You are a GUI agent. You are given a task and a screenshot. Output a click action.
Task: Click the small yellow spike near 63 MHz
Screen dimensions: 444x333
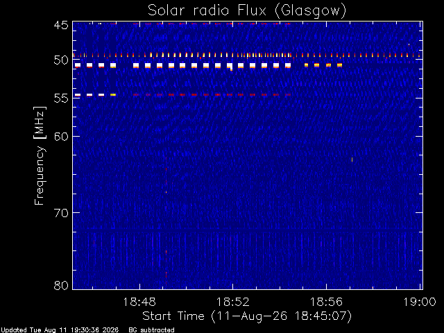pyautogui.click(x=352, y=160)
